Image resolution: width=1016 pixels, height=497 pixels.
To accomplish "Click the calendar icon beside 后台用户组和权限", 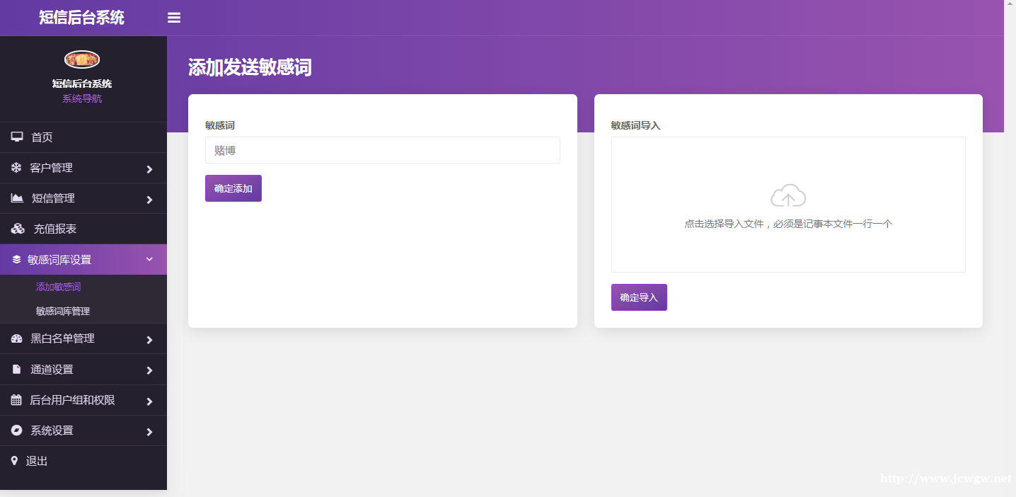I will [16, 400].
